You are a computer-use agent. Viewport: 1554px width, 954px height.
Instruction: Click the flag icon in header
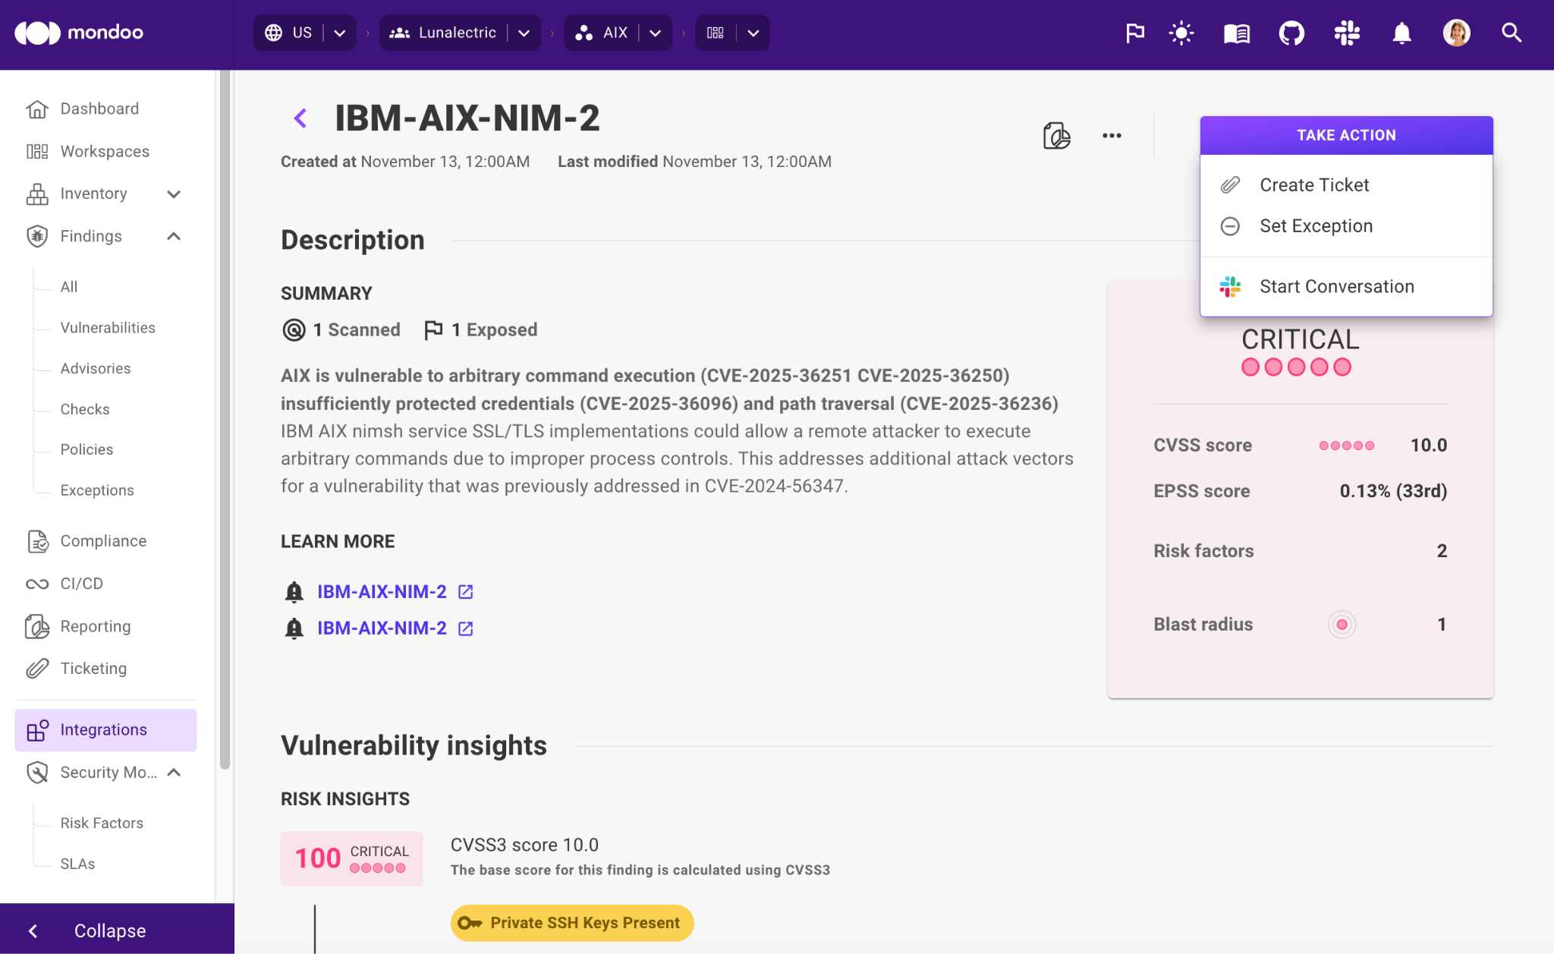point(1135,33)
